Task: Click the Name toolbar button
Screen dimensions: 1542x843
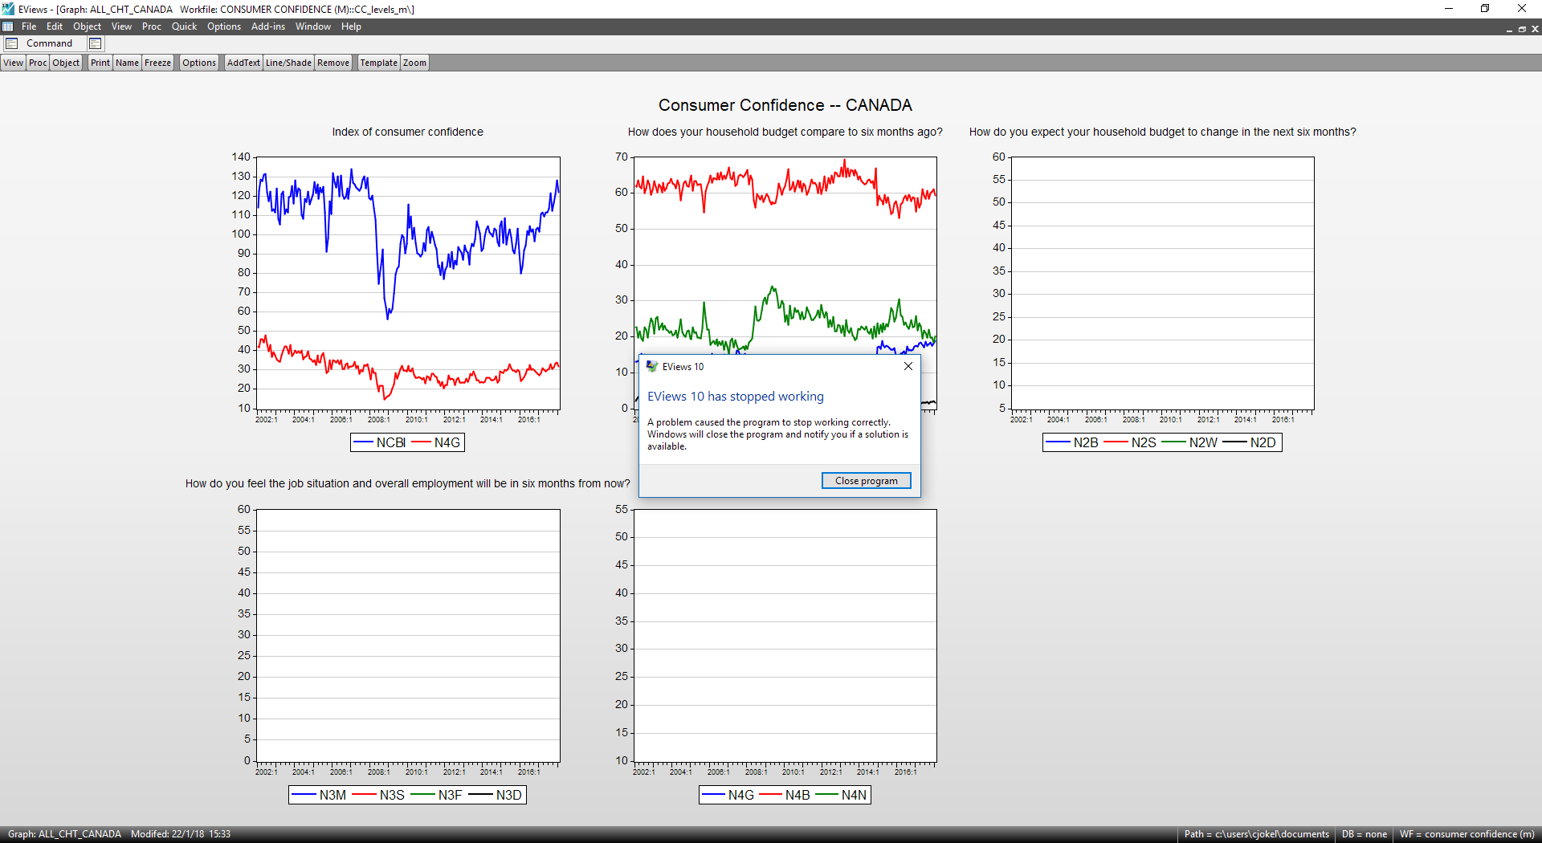Action: [127, 63]
